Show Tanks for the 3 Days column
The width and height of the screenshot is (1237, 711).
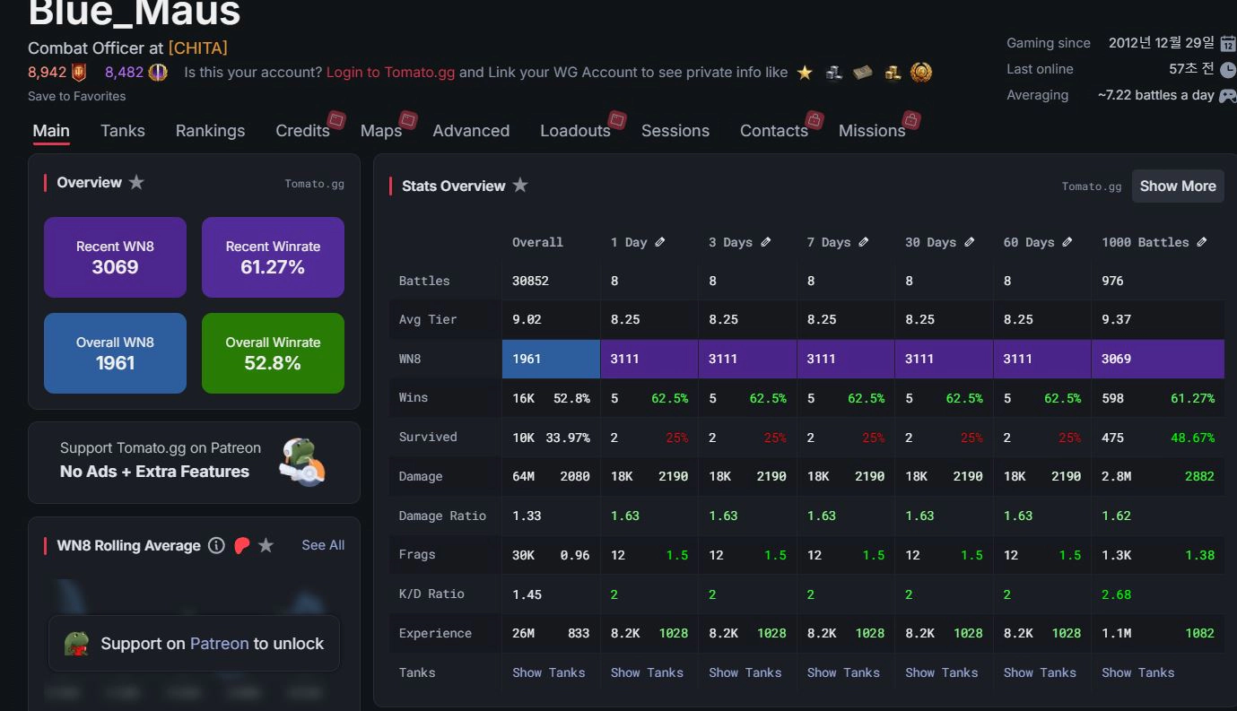pos(745,672)
